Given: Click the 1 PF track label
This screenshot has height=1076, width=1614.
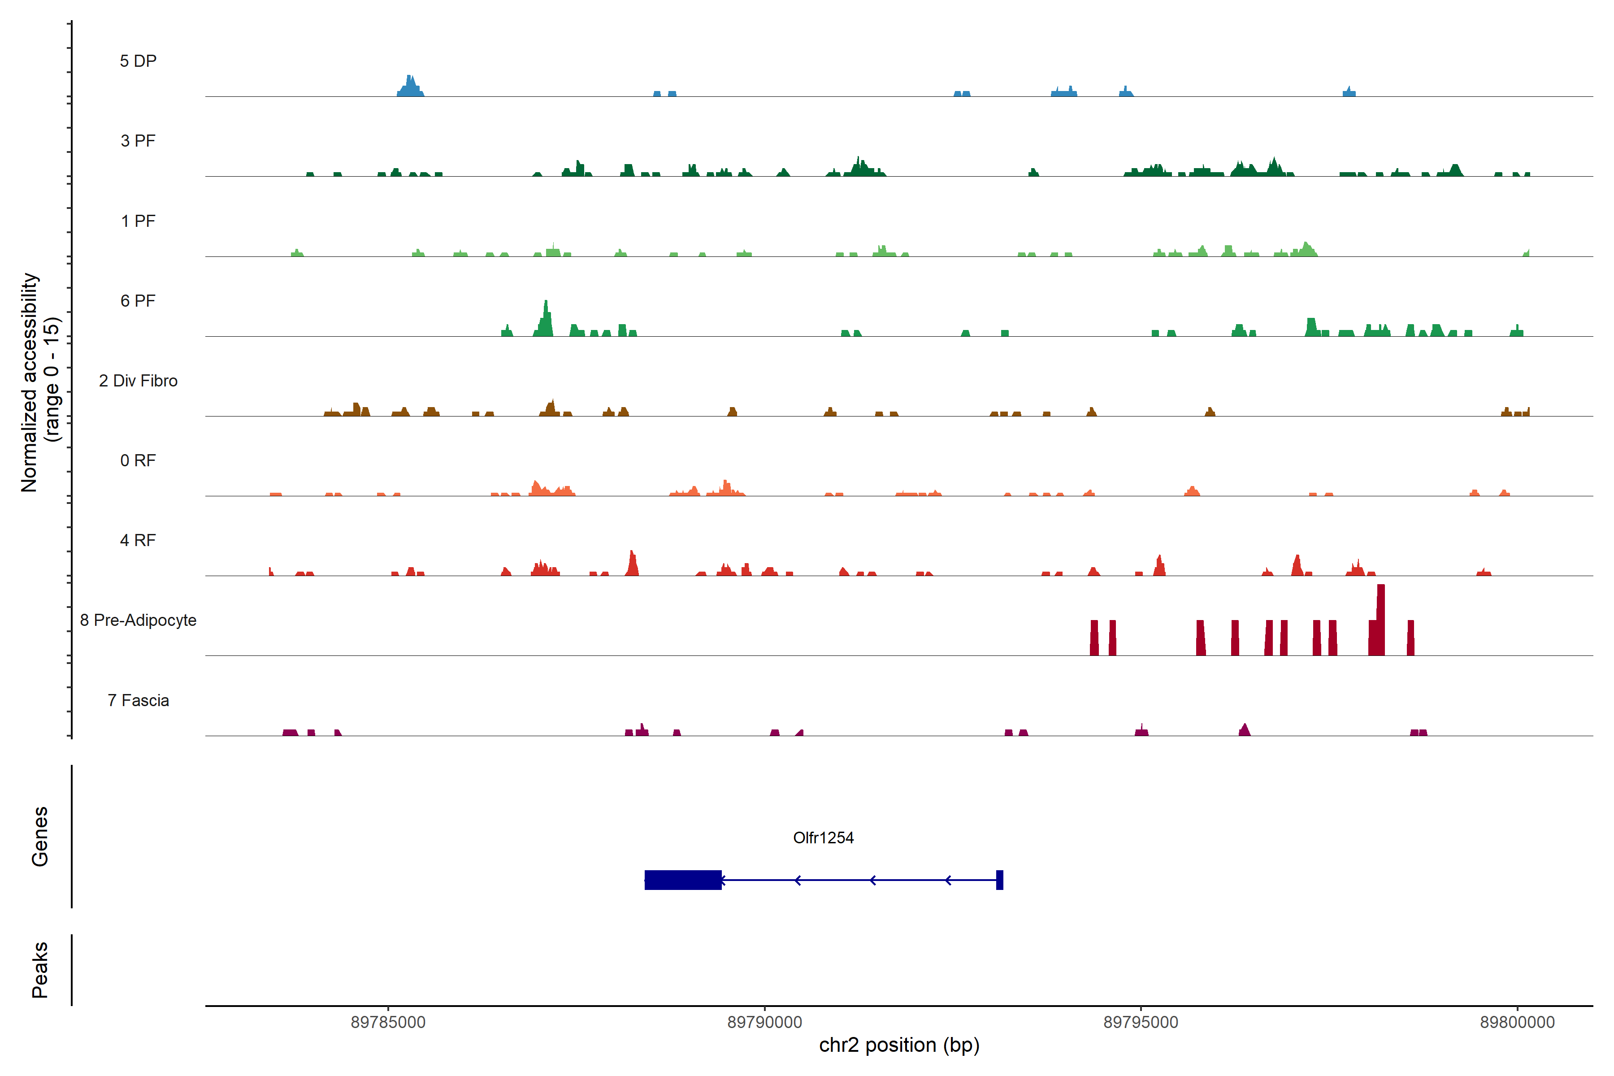Looking at the screenshot, I should pyautogui.click(x=138, y=221).
